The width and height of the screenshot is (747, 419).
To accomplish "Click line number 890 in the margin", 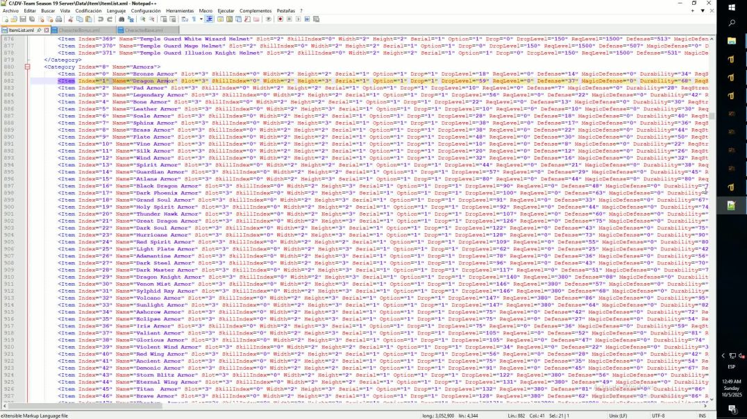I will 8,137.
